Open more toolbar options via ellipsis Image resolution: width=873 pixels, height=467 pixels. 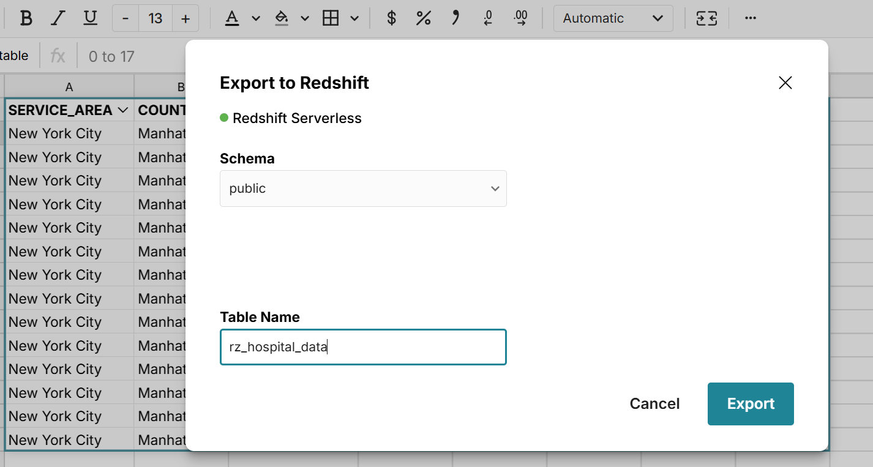pos(750,18)
